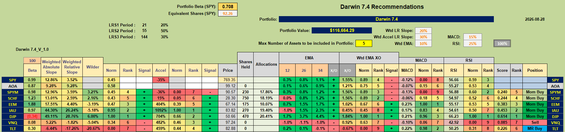Viewport: 565px width, 132px height.
Task: Click the VNQ RSI 42.92 cell
Action: coord(454,123)
